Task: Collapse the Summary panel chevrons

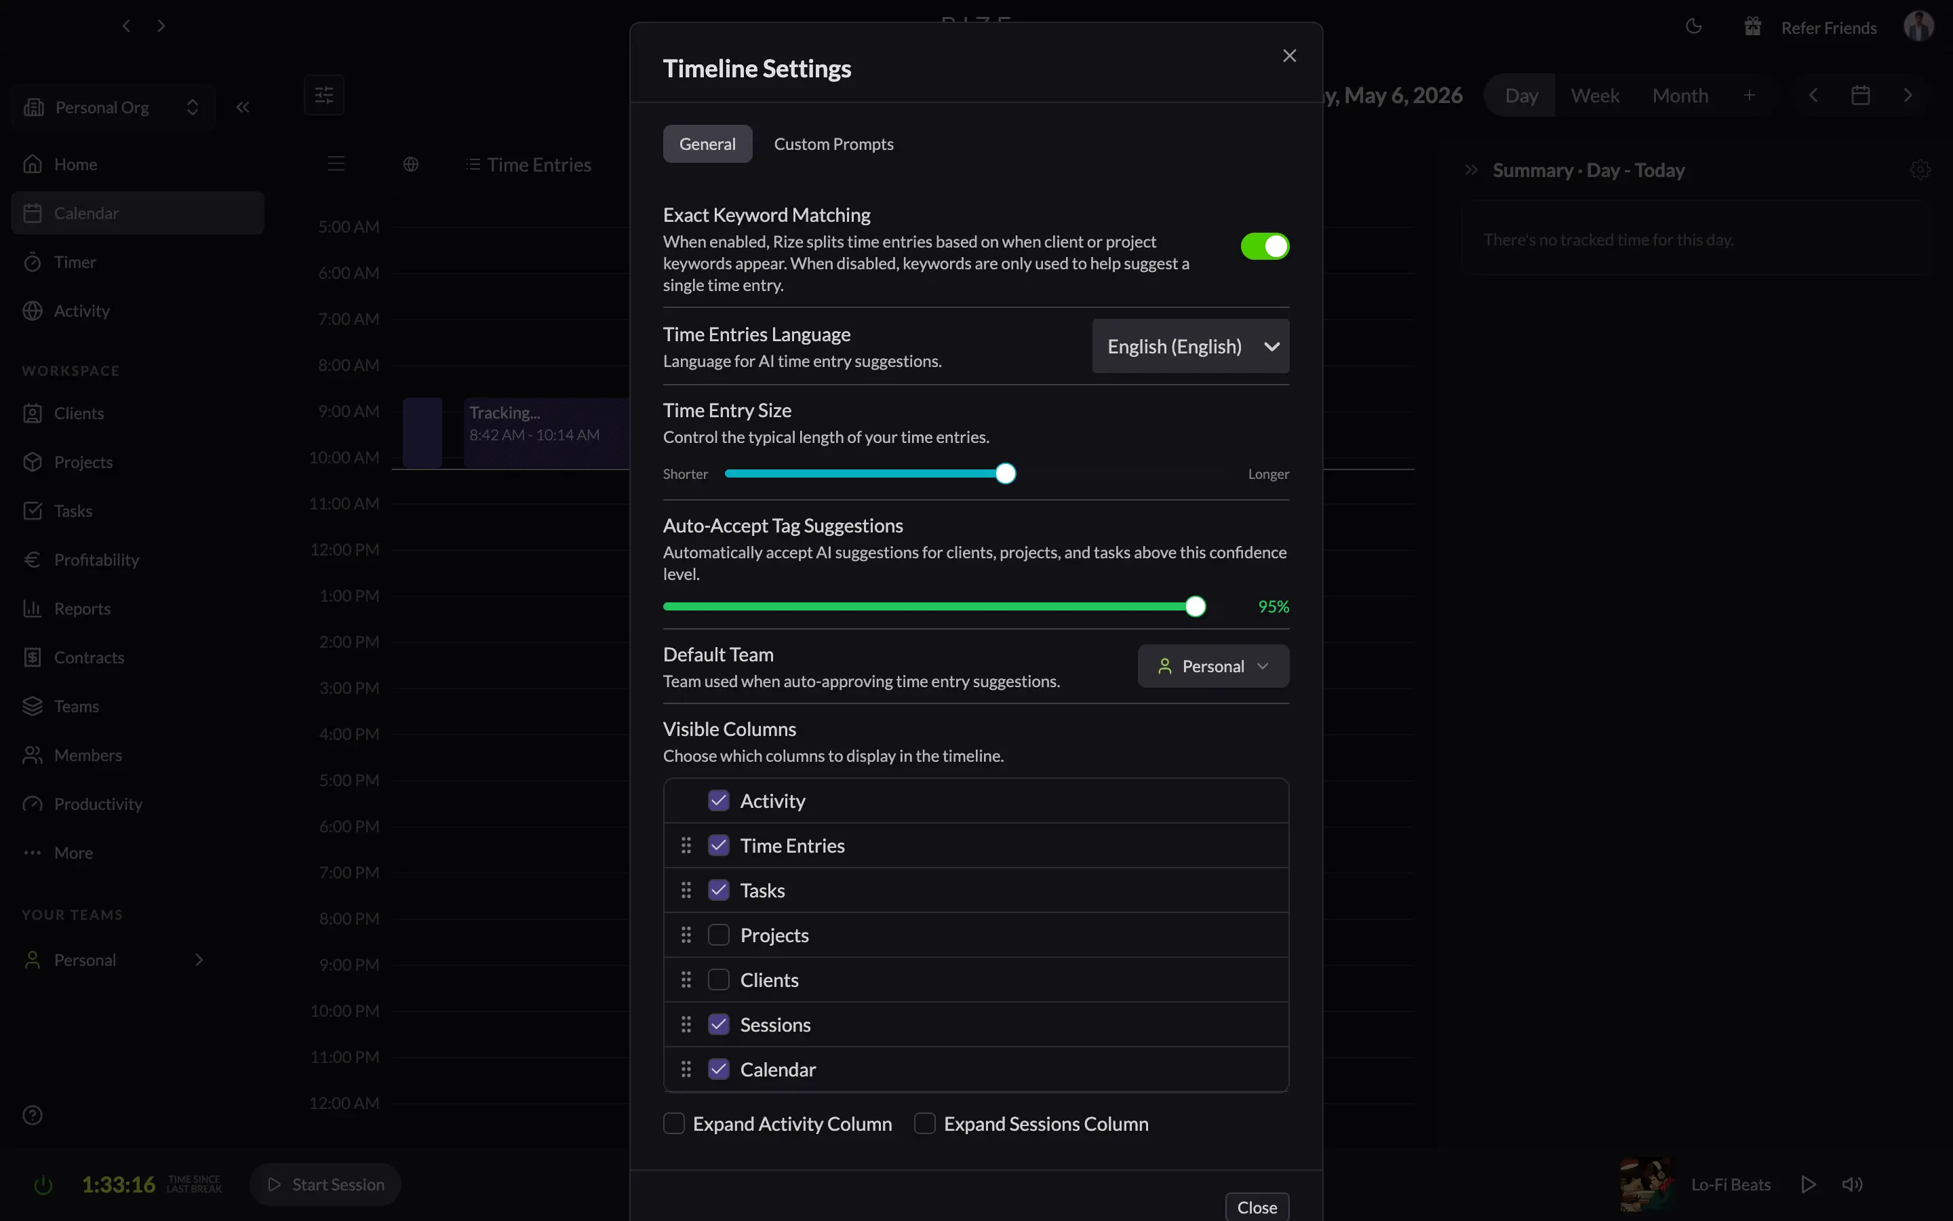Action: point(1472,170)
